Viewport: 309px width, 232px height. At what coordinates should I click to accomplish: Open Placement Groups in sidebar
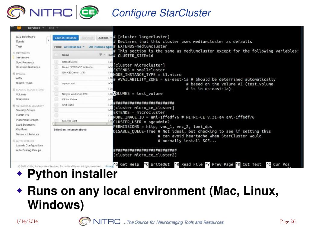27,120
